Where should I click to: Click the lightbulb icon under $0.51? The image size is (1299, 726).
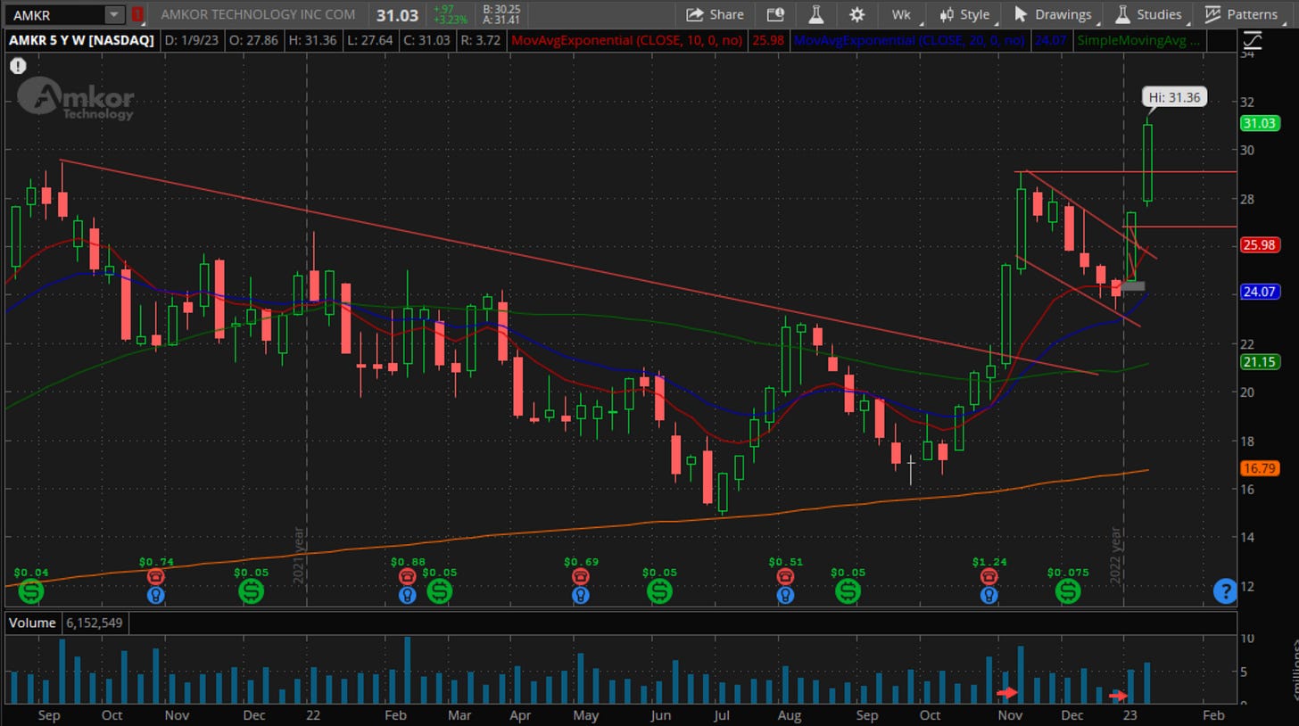click(785, 595)
